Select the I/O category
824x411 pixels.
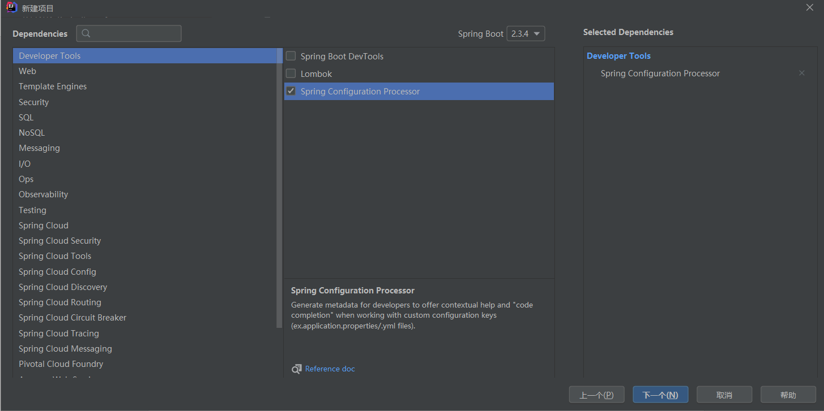pos(145,163)
